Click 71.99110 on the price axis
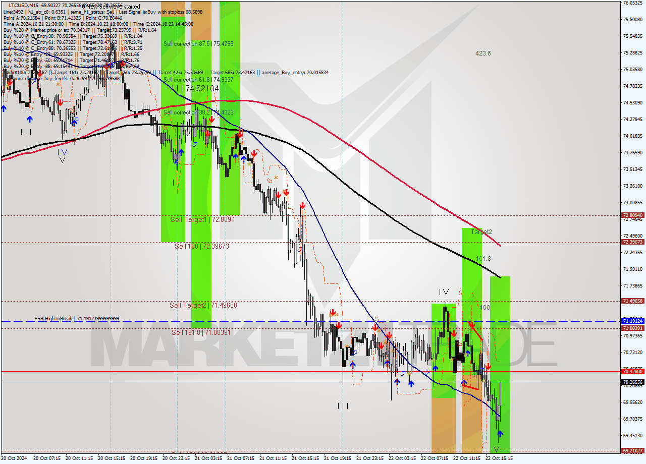The height and width of the screenshot is (464, 646). 632,269
